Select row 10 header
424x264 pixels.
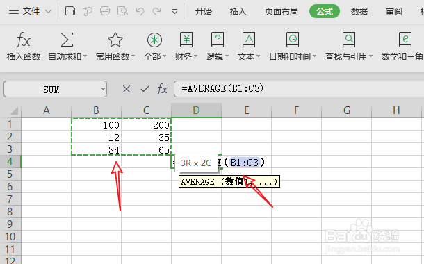(x=10, y=237)
